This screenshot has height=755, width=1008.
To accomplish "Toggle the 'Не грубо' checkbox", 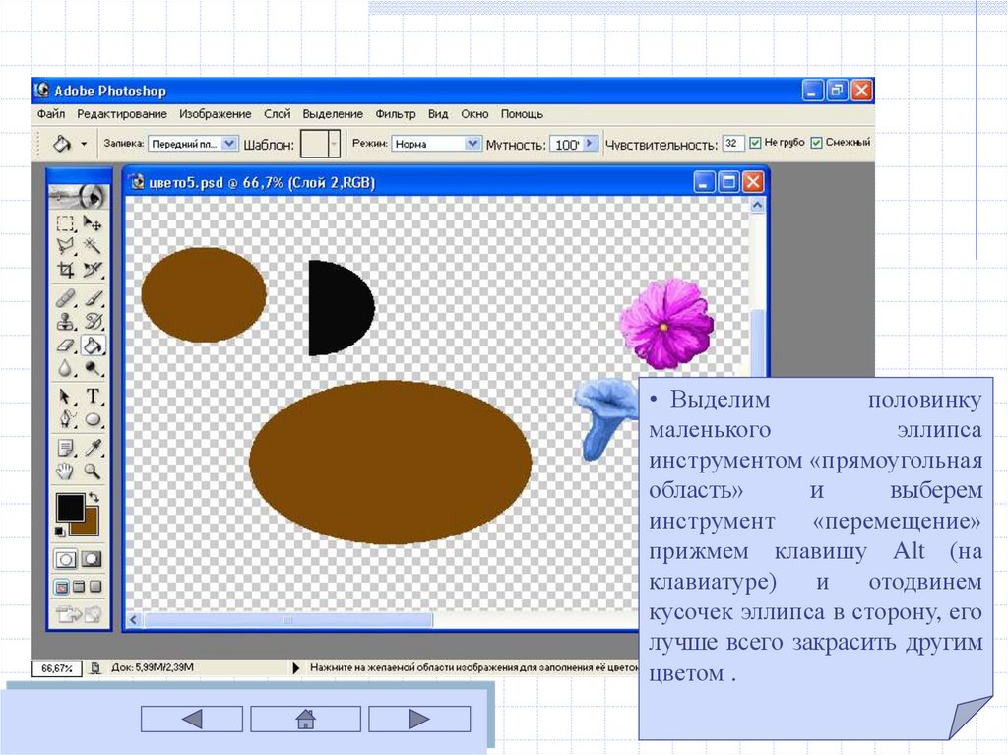I will [755, 143].
